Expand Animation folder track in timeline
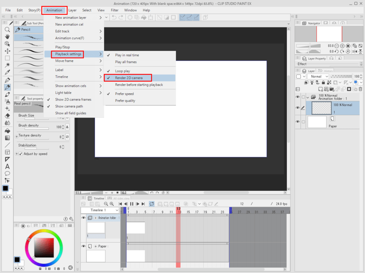This screenshot has width=365, height=273. pyautogui.click(x=95, y=218)
